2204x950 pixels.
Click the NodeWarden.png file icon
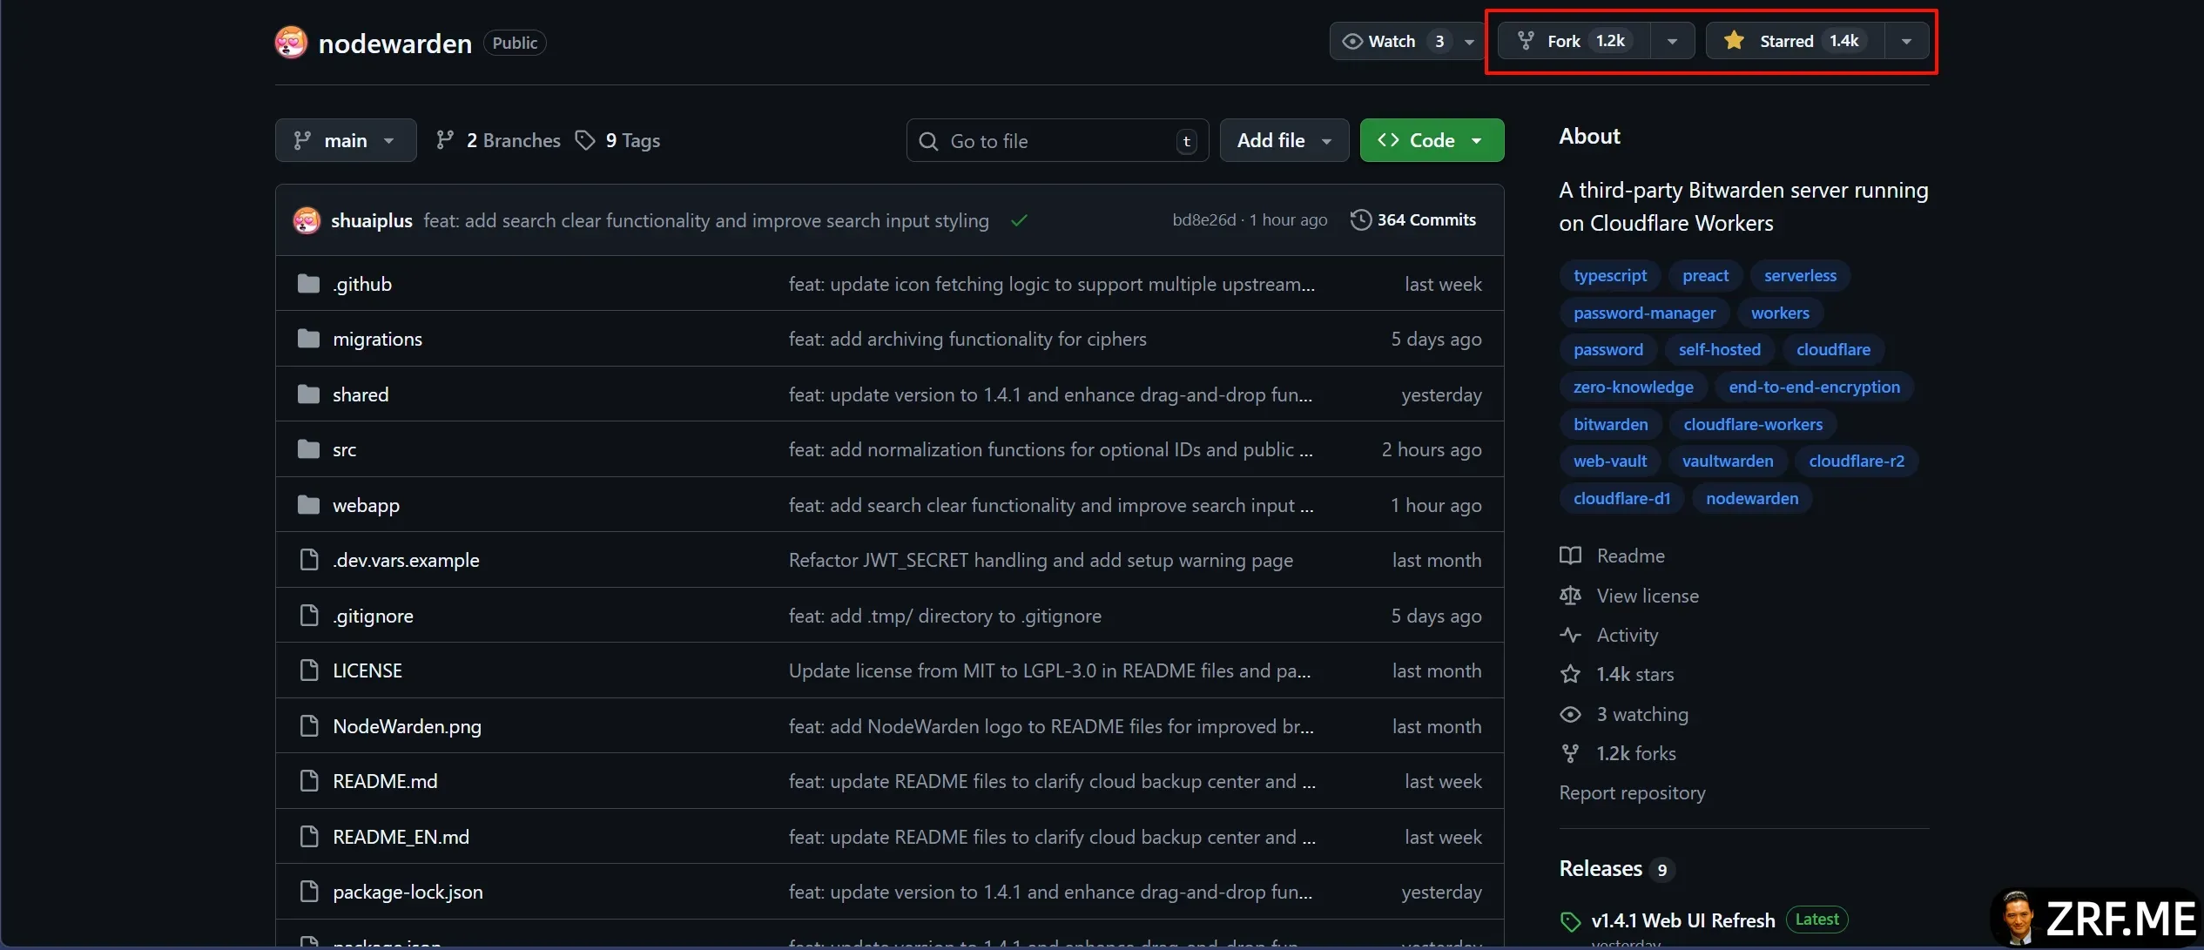pyautogui.click(x=308, y=726)
